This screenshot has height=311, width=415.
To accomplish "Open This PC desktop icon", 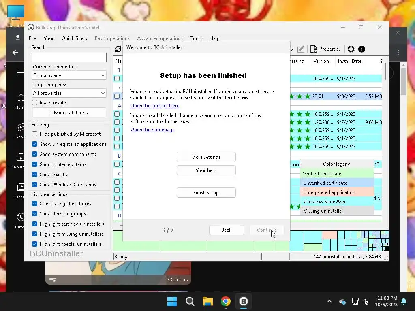I will click(x=16, y=16).
